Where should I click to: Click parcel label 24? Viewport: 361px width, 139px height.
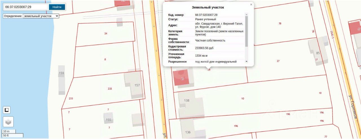pos(106,33)
